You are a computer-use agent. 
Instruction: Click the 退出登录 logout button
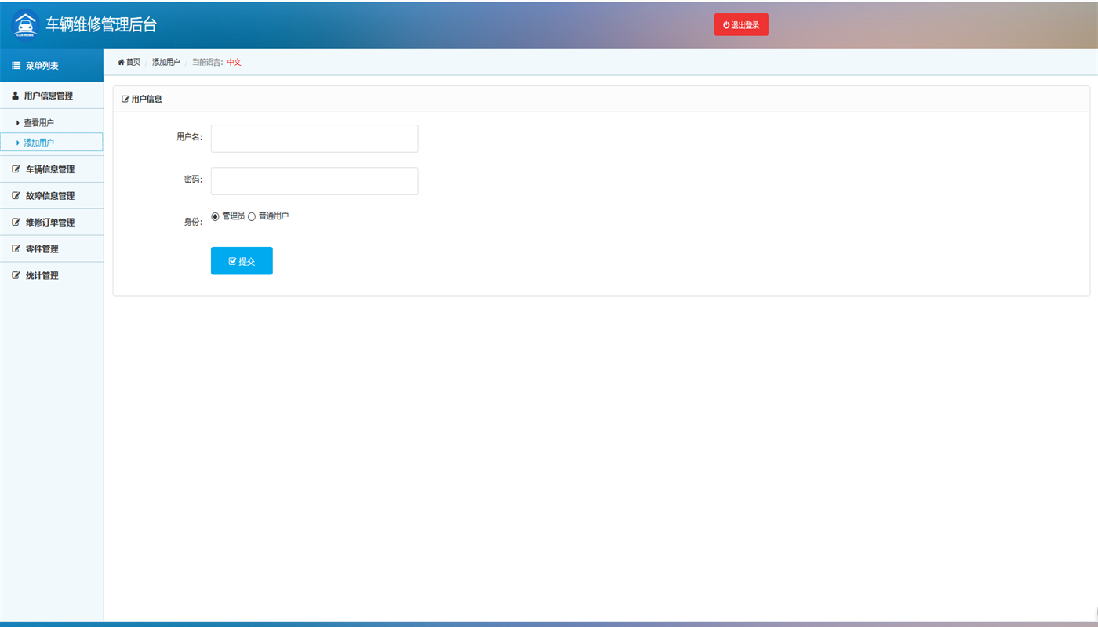coord(741,25)
